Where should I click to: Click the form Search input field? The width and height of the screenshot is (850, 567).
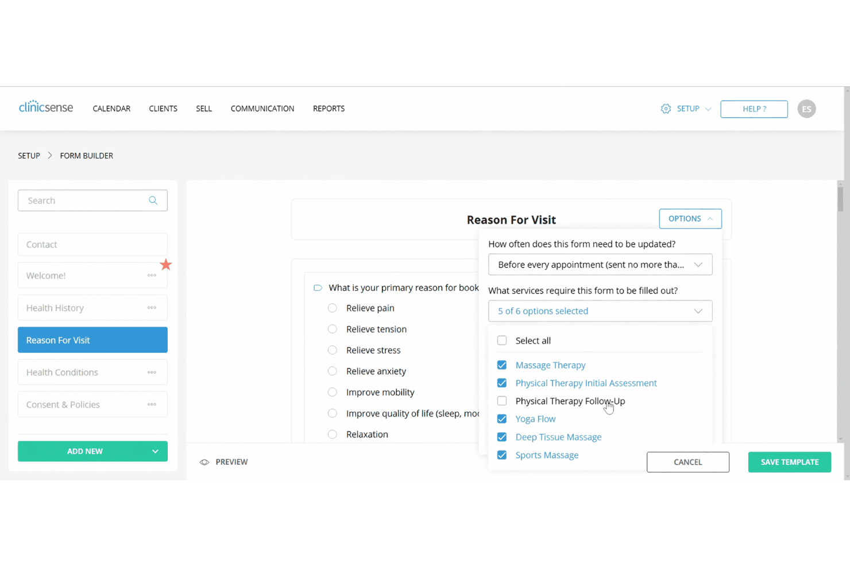tap(92, 200)
